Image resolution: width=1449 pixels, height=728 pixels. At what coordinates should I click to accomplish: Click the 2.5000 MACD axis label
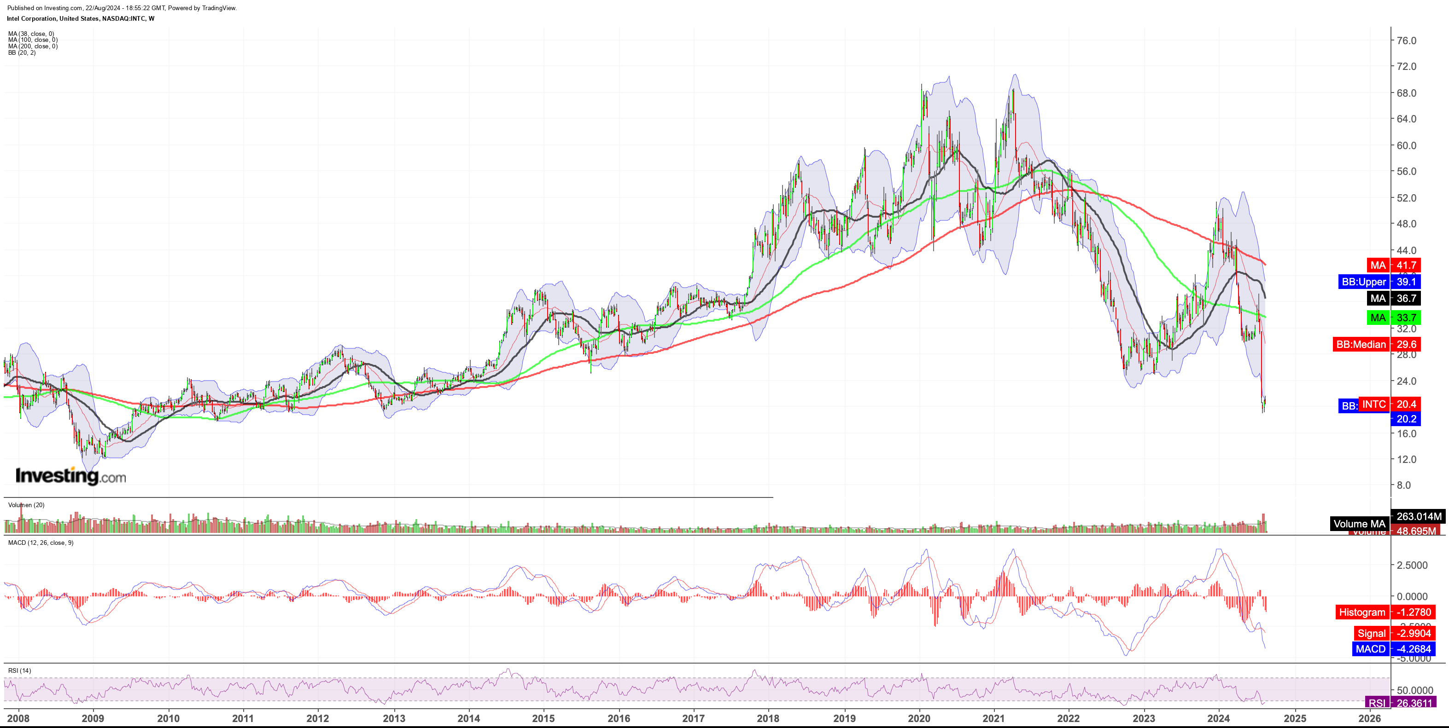(1412, 565)
